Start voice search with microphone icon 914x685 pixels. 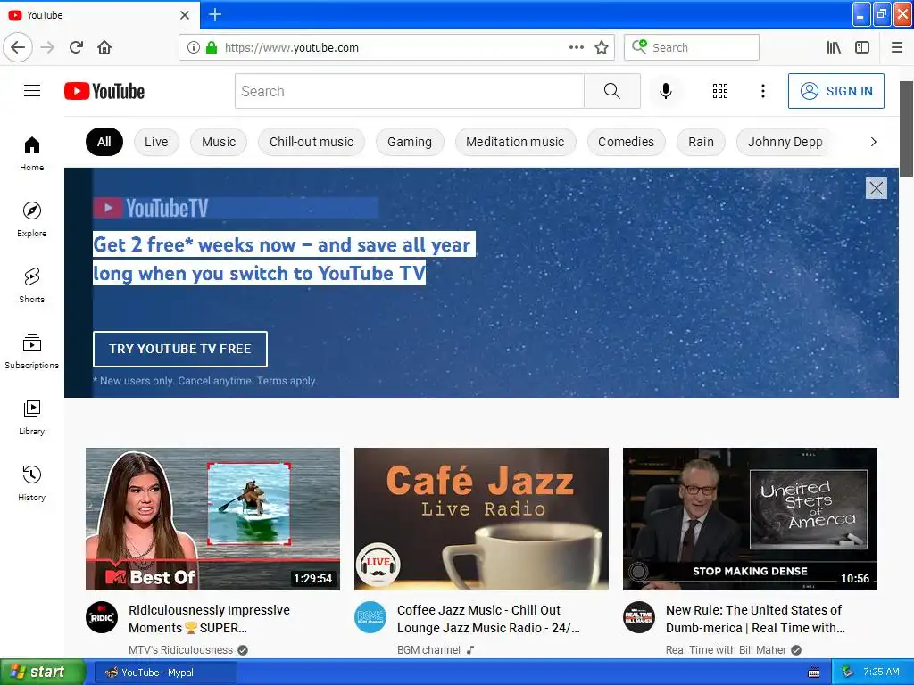tap(666, 91)
